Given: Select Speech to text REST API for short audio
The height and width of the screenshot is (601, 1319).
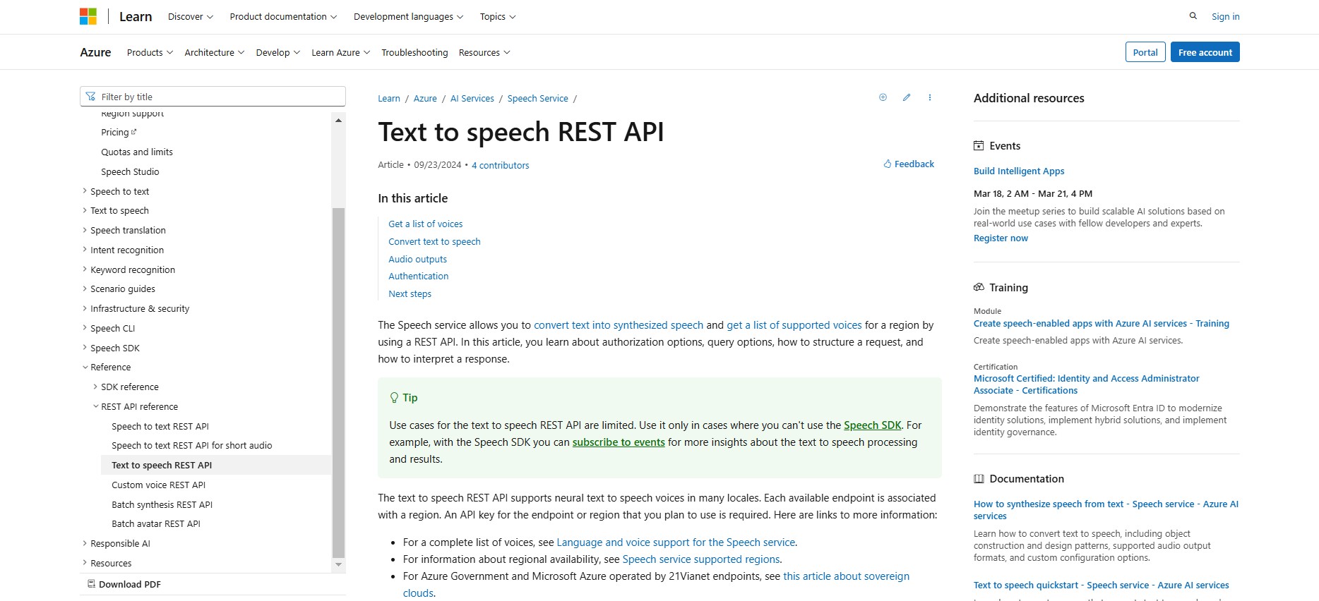Looking at the screenshot, I should tap(191, 445).
